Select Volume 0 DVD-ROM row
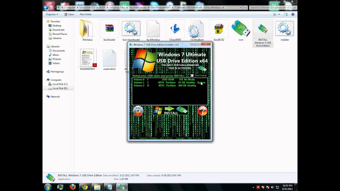Image resolution: width=340 pixels, height=191 pixels. 170,80
